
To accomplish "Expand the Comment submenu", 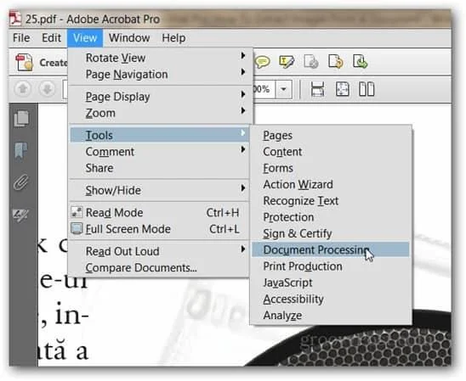I will (243, 149).
